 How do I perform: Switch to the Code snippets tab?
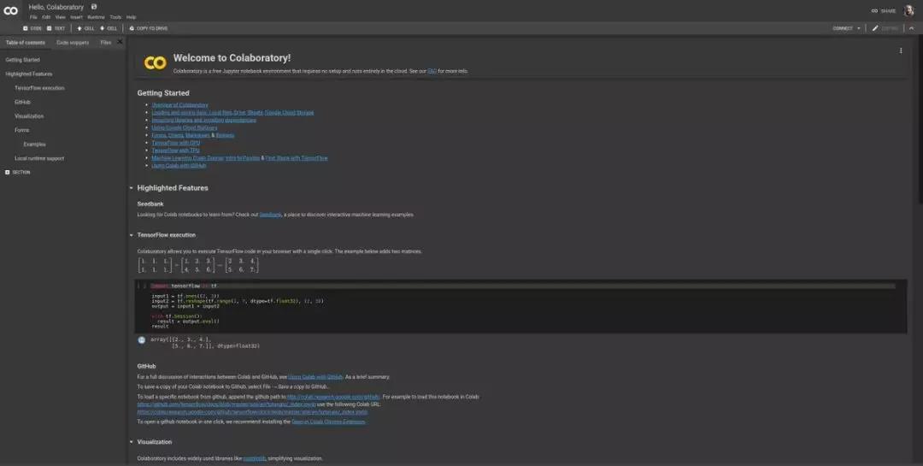coord(73,43)
